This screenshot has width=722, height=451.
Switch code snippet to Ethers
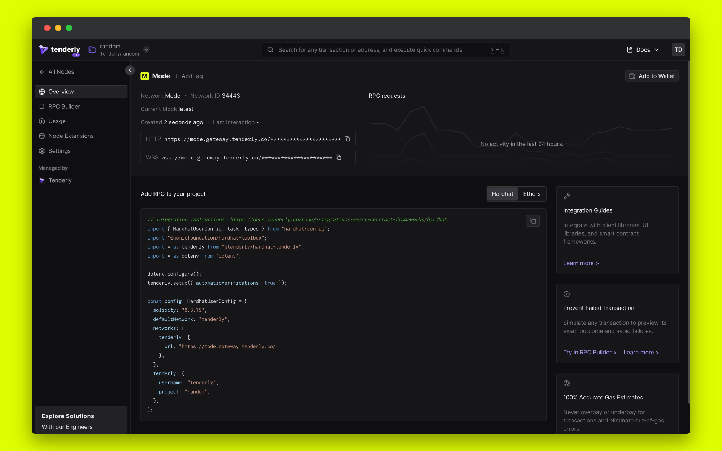tap(531, 194)
